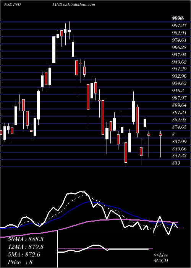Click the 916.3 price axis label
Image resolution: width=191 pixels, height=268 pixels.
tap(178, 91)
